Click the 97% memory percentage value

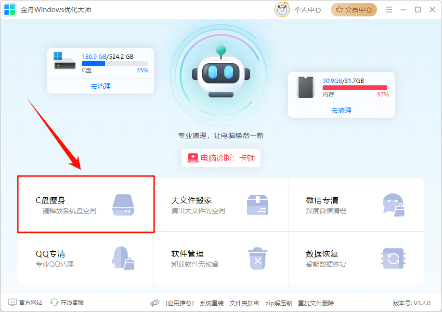(x=383, y=95)
